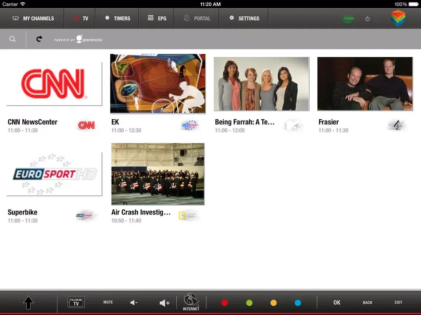Open the Frasier show thumbnail

pyautogui.click(x=365, y=84)
